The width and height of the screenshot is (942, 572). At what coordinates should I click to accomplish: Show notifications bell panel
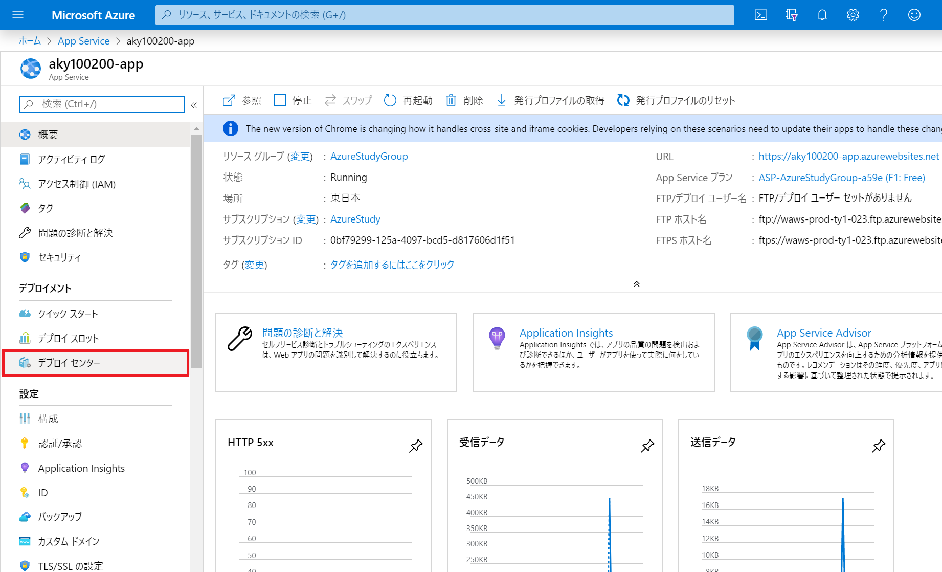(822, 15)
